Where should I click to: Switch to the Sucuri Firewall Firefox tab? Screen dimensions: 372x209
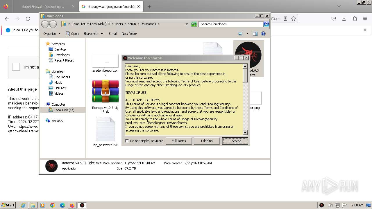pyautogui.click(x=43, y=6)
